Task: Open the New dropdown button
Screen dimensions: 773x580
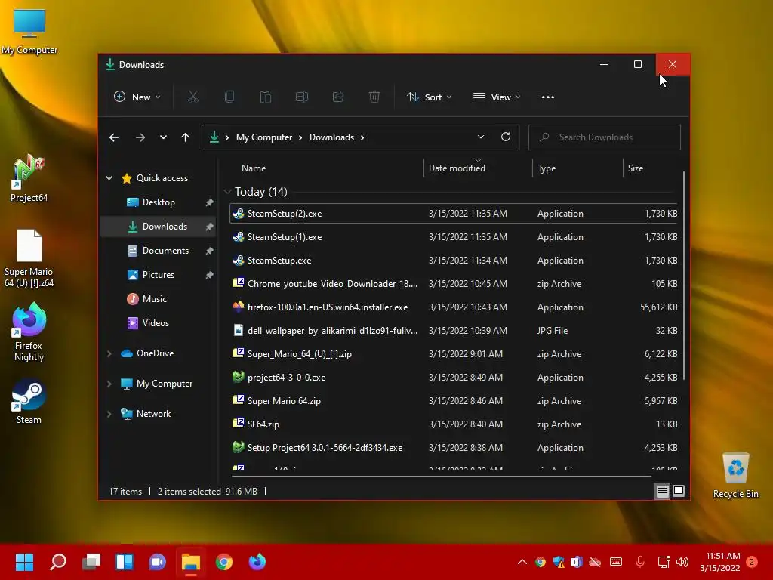Action: [137, 97]
